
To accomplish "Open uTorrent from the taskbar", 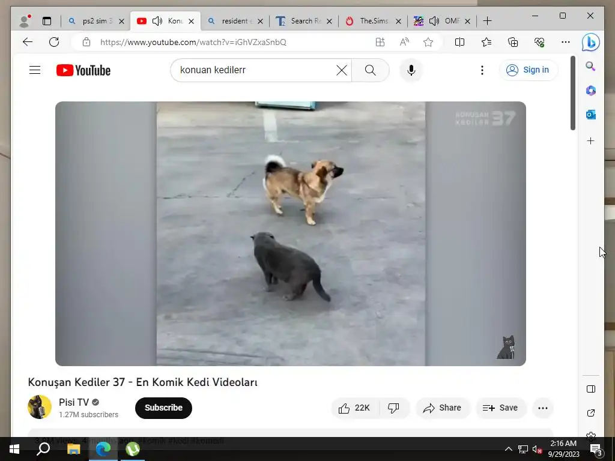I will [133, 449].
